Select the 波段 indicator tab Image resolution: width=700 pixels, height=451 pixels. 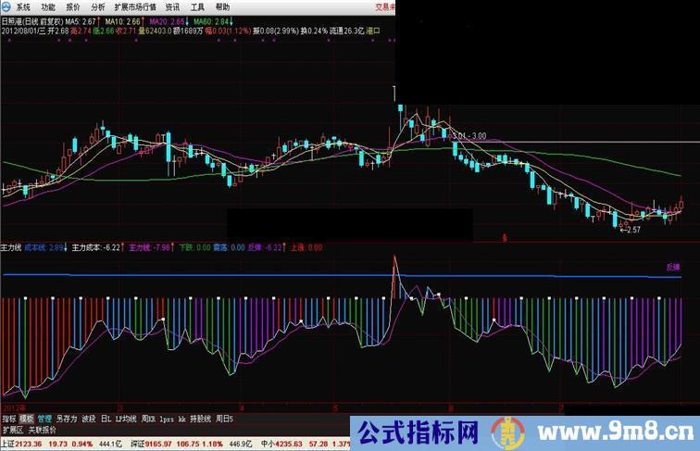pyautogui.click(x=89, y=419)
